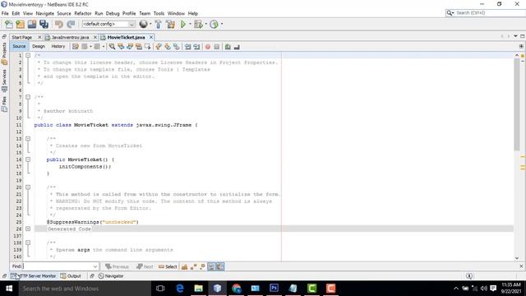Click the Find Next Occurrence icon
Screen dimensions: 526x296
tap(130, 47)
